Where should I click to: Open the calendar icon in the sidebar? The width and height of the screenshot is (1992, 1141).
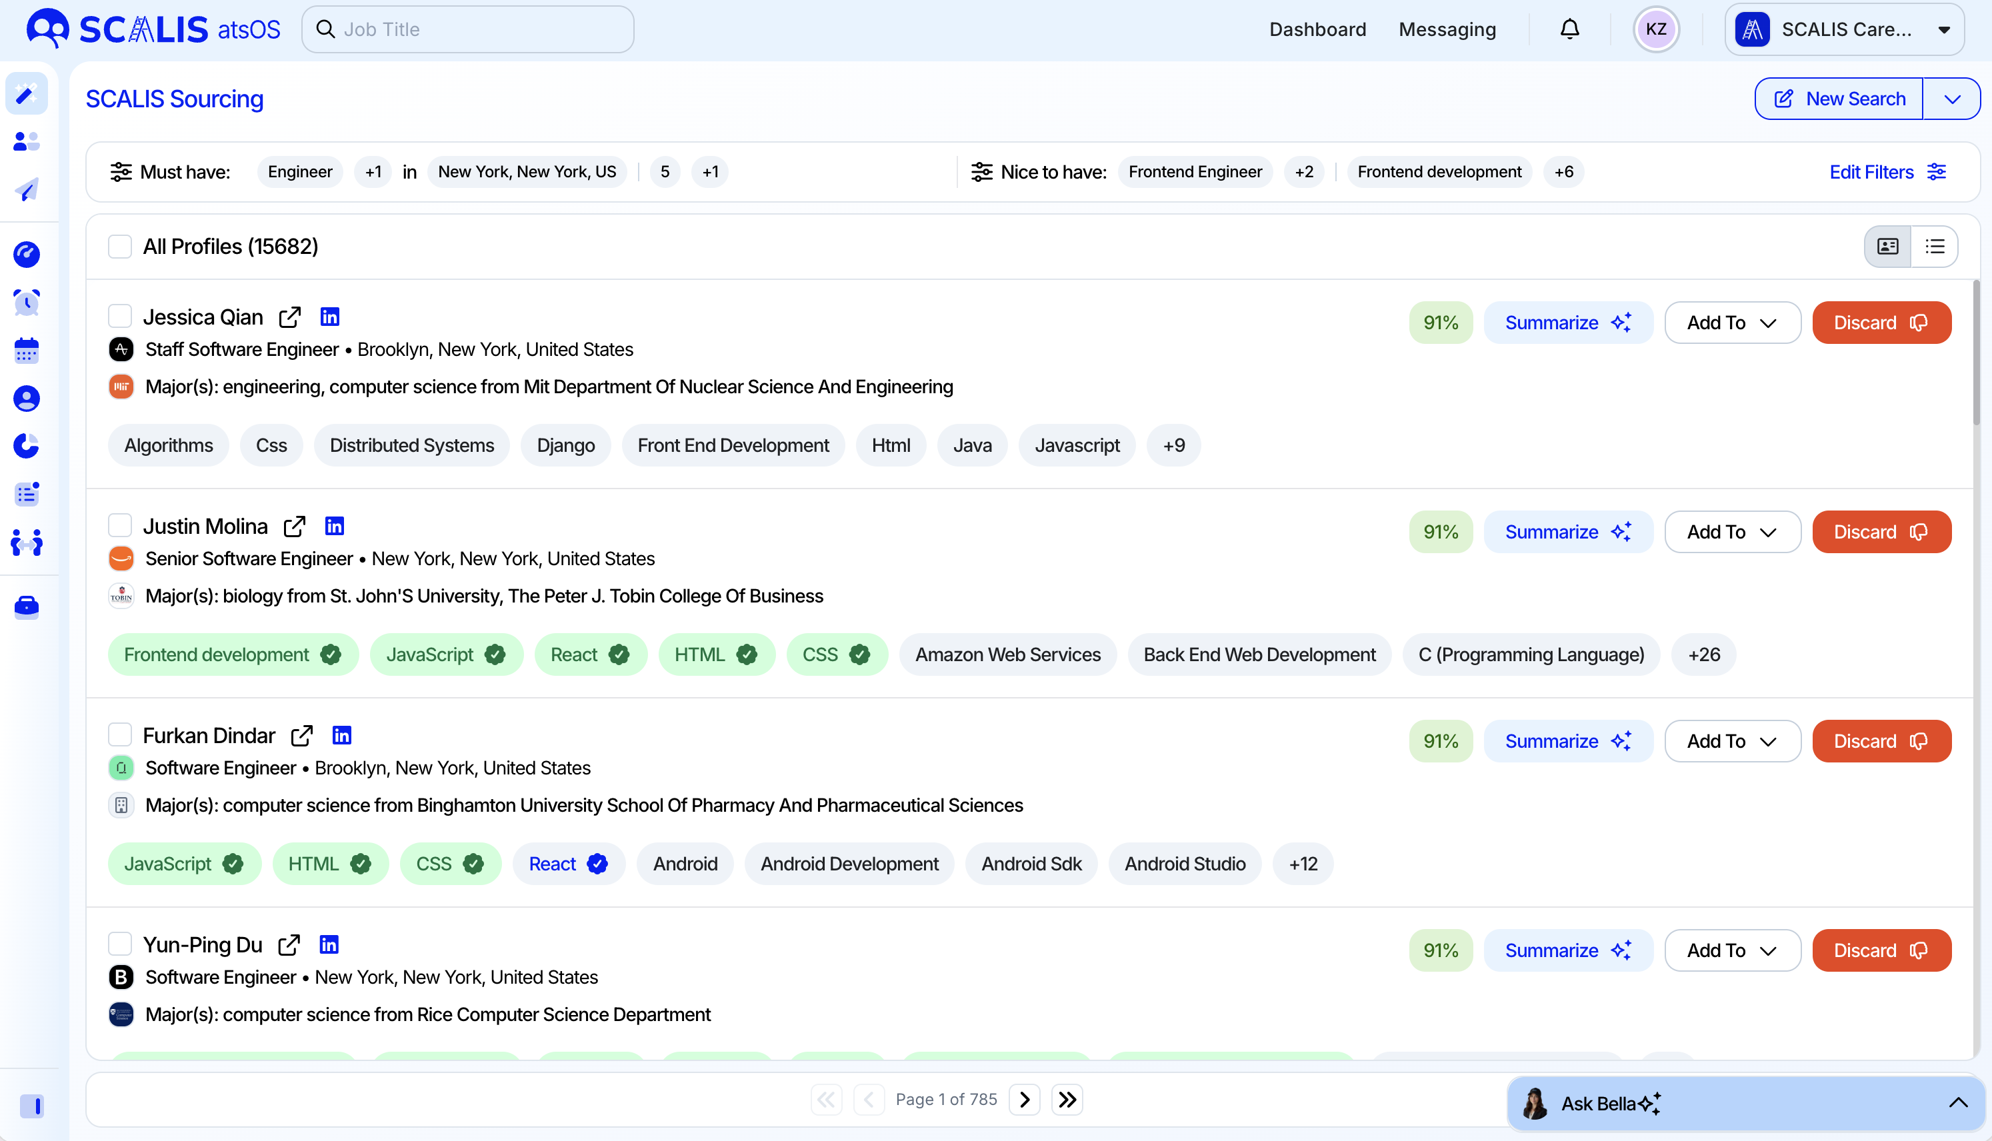point(27,351)
